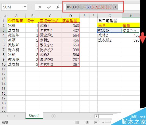Switch to the Sheet1 tab

pyautogui.click(x=34, y=116)
